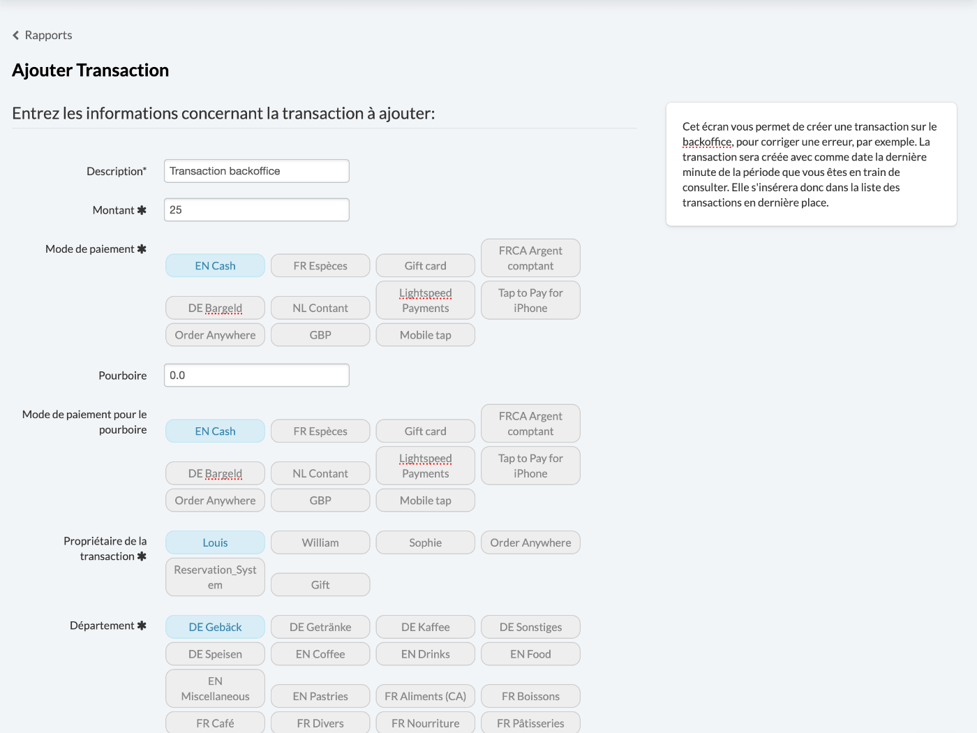Set Reservation_System as transaction owner
The width and height of the screenshot is (977, 733).
pos(215,577)
